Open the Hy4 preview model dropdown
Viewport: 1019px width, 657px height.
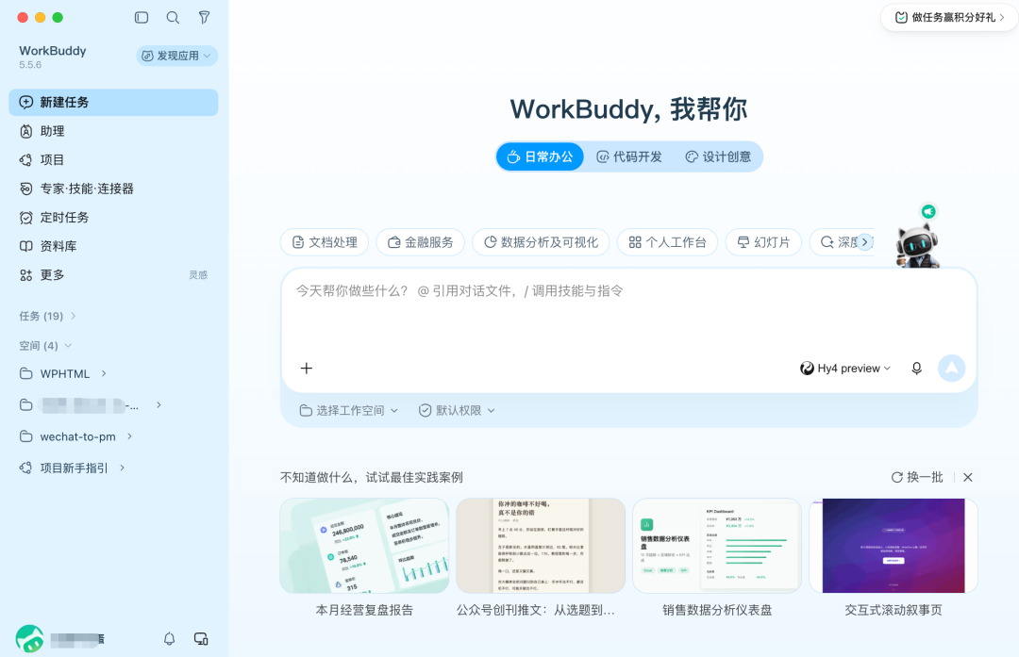pos(844,369)
